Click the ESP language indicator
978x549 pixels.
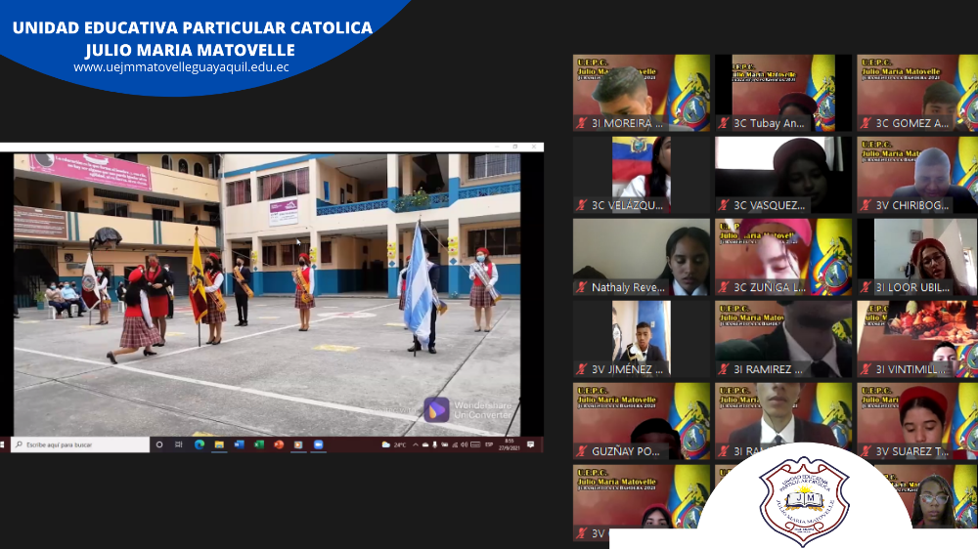489,444
